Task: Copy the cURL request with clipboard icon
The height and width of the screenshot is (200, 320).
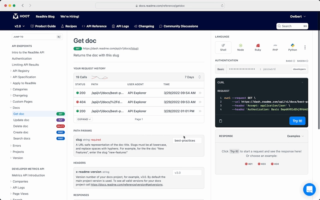Action: 220,121
